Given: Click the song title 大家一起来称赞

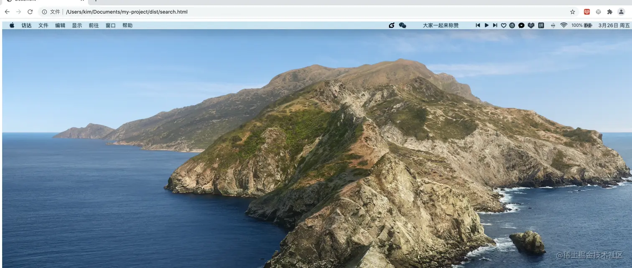Looking at the screenshot, I should (x=441, y=25).
